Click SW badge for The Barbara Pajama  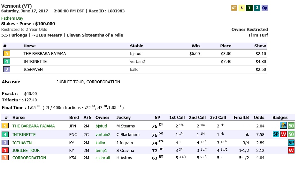pyautogui.click(x=283, y=125)
